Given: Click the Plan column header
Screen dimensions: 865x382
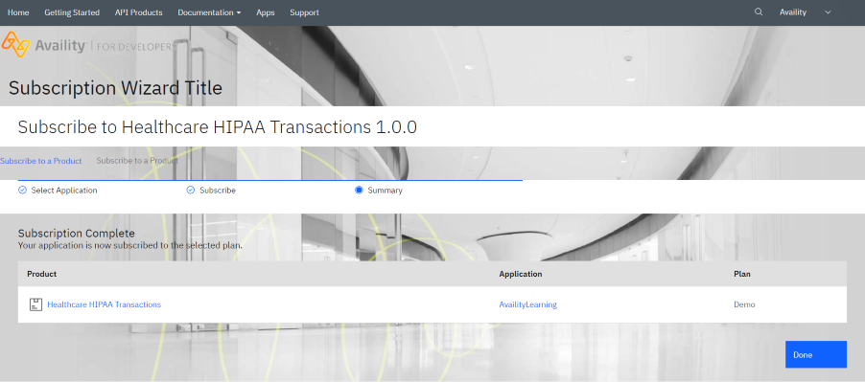Looking at the screenshot, I should click(x=742, y=274).
